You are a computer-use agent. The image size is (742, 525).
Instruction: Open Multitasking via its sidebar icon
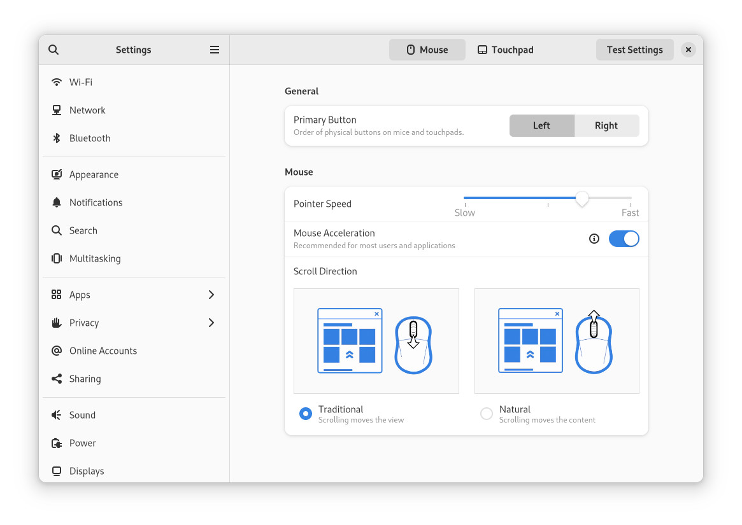tap(57, 258)
